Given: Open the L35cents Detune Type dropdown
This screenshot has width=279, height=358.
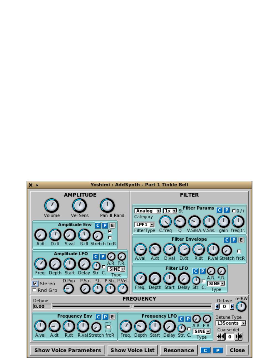Looking at the screenshot, I should 231,323.
